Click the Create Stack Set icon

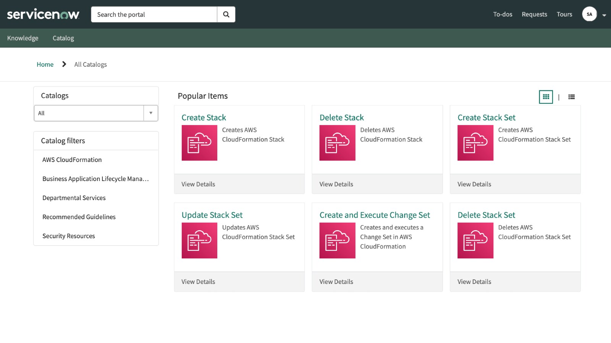pyautogui.click(x=475, y=143)
